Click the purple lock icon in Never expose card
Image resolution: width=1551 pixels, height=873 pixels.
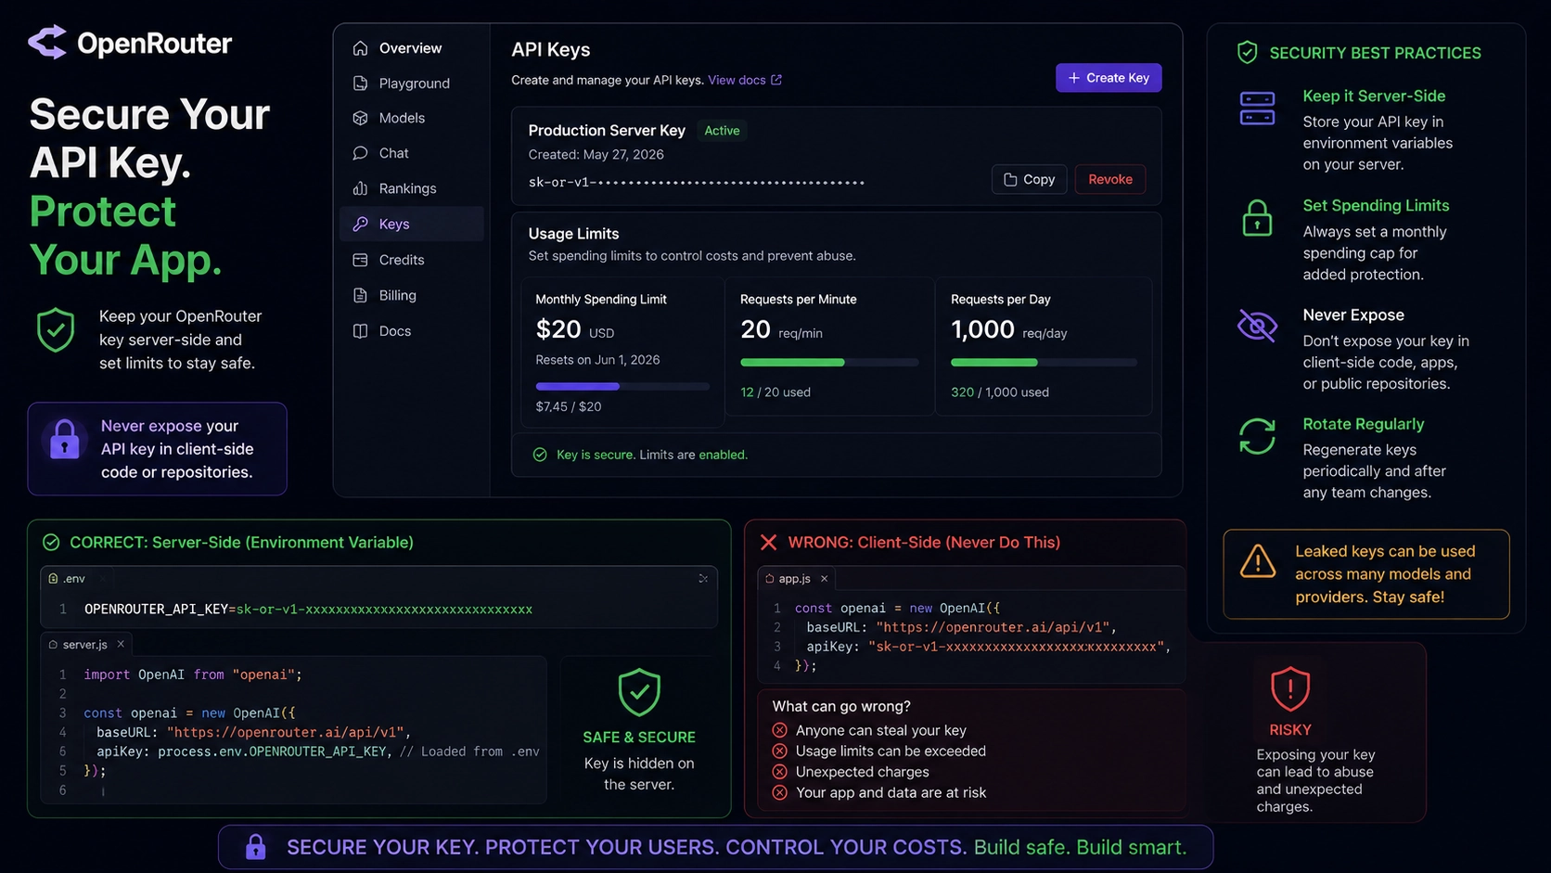64,439
